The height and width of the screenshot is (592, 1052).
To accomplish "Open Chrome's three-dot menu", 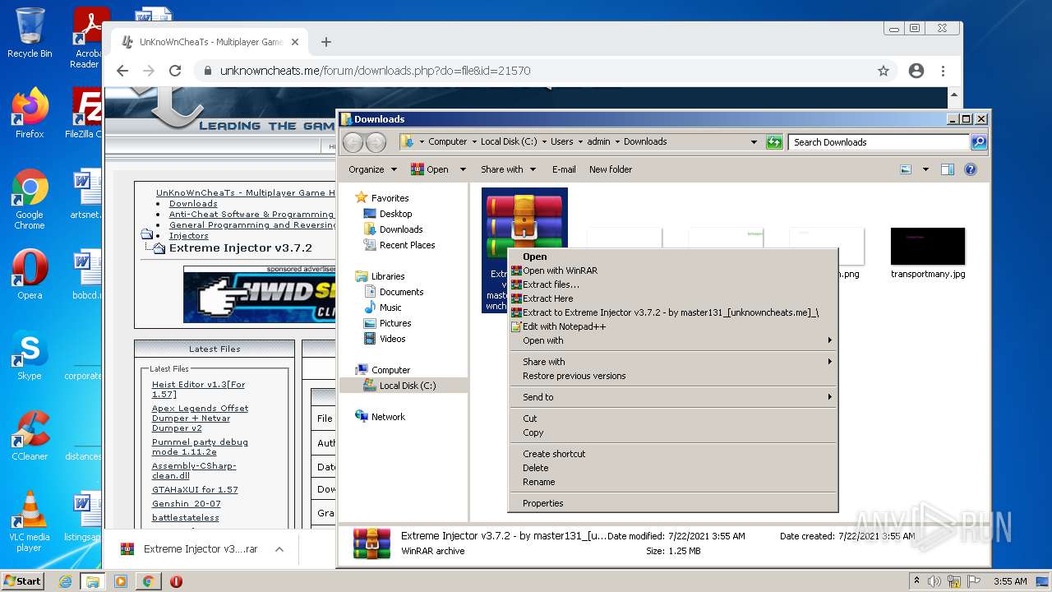I will (943, 71).
